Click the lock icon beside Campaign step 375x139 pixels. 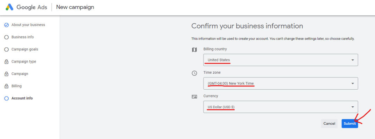7,74
